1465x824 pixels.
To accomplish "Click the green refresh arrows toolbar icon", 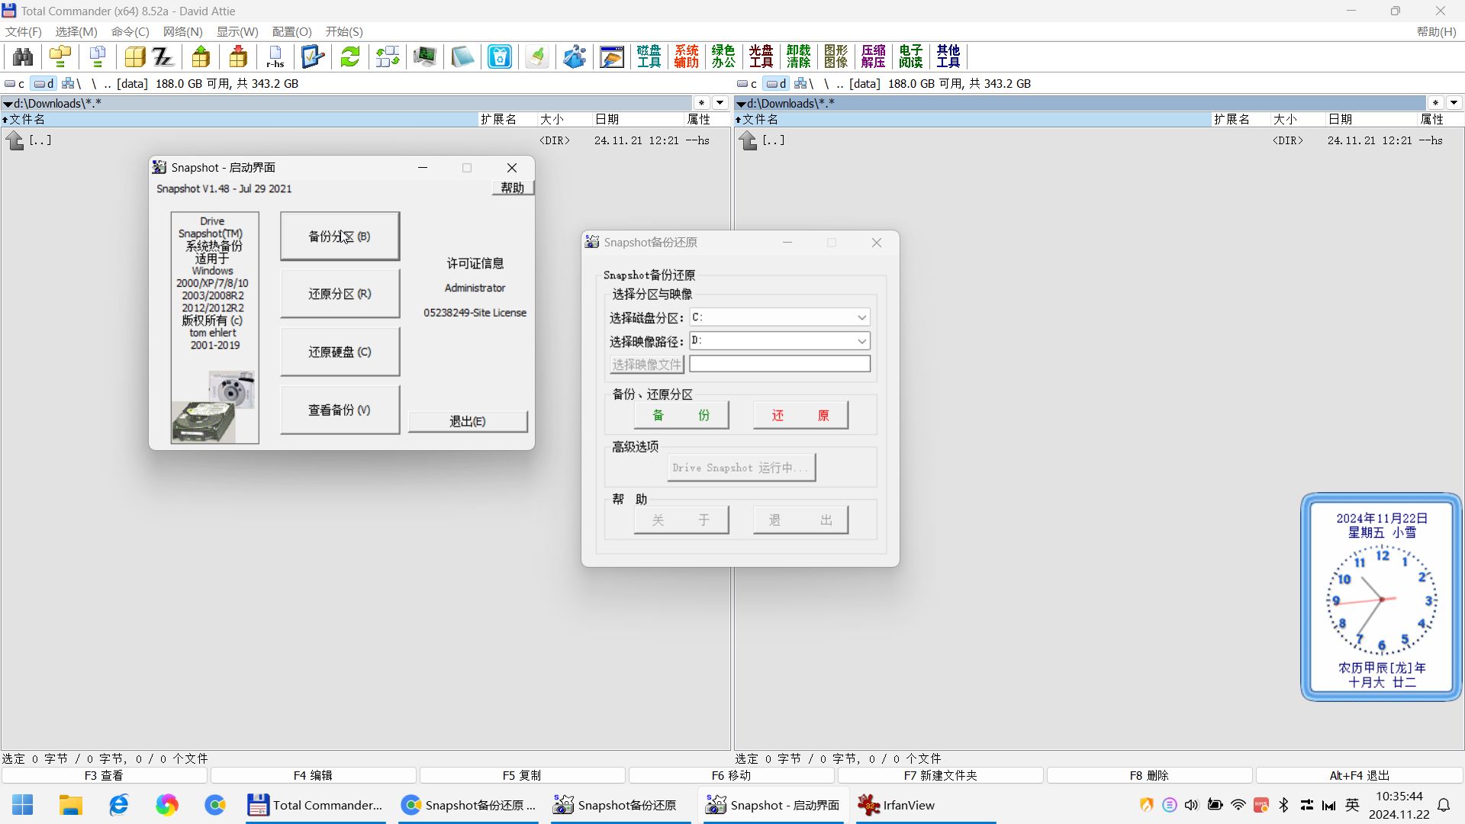I will tap(350, 56).
